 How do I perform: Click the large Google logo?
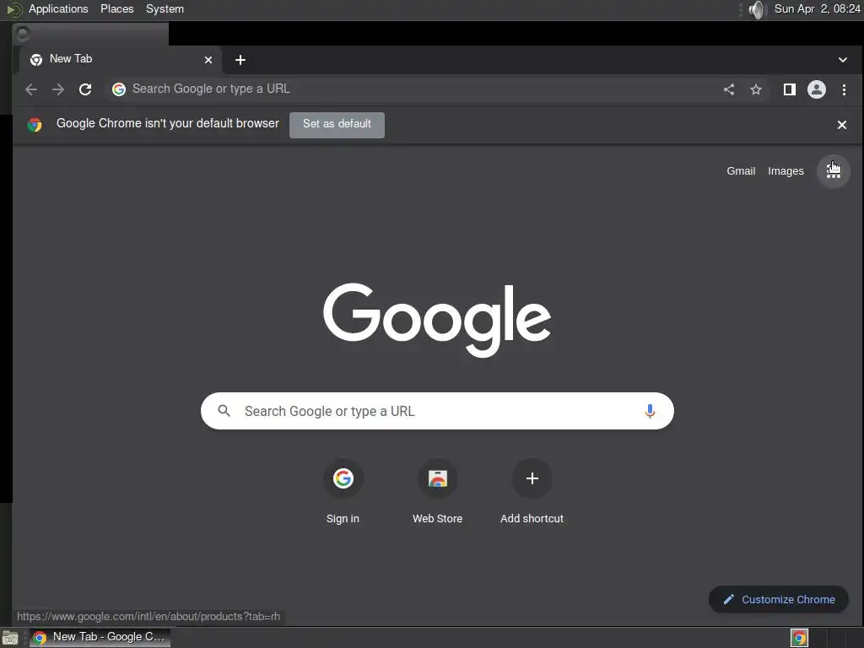coord(437,320)
